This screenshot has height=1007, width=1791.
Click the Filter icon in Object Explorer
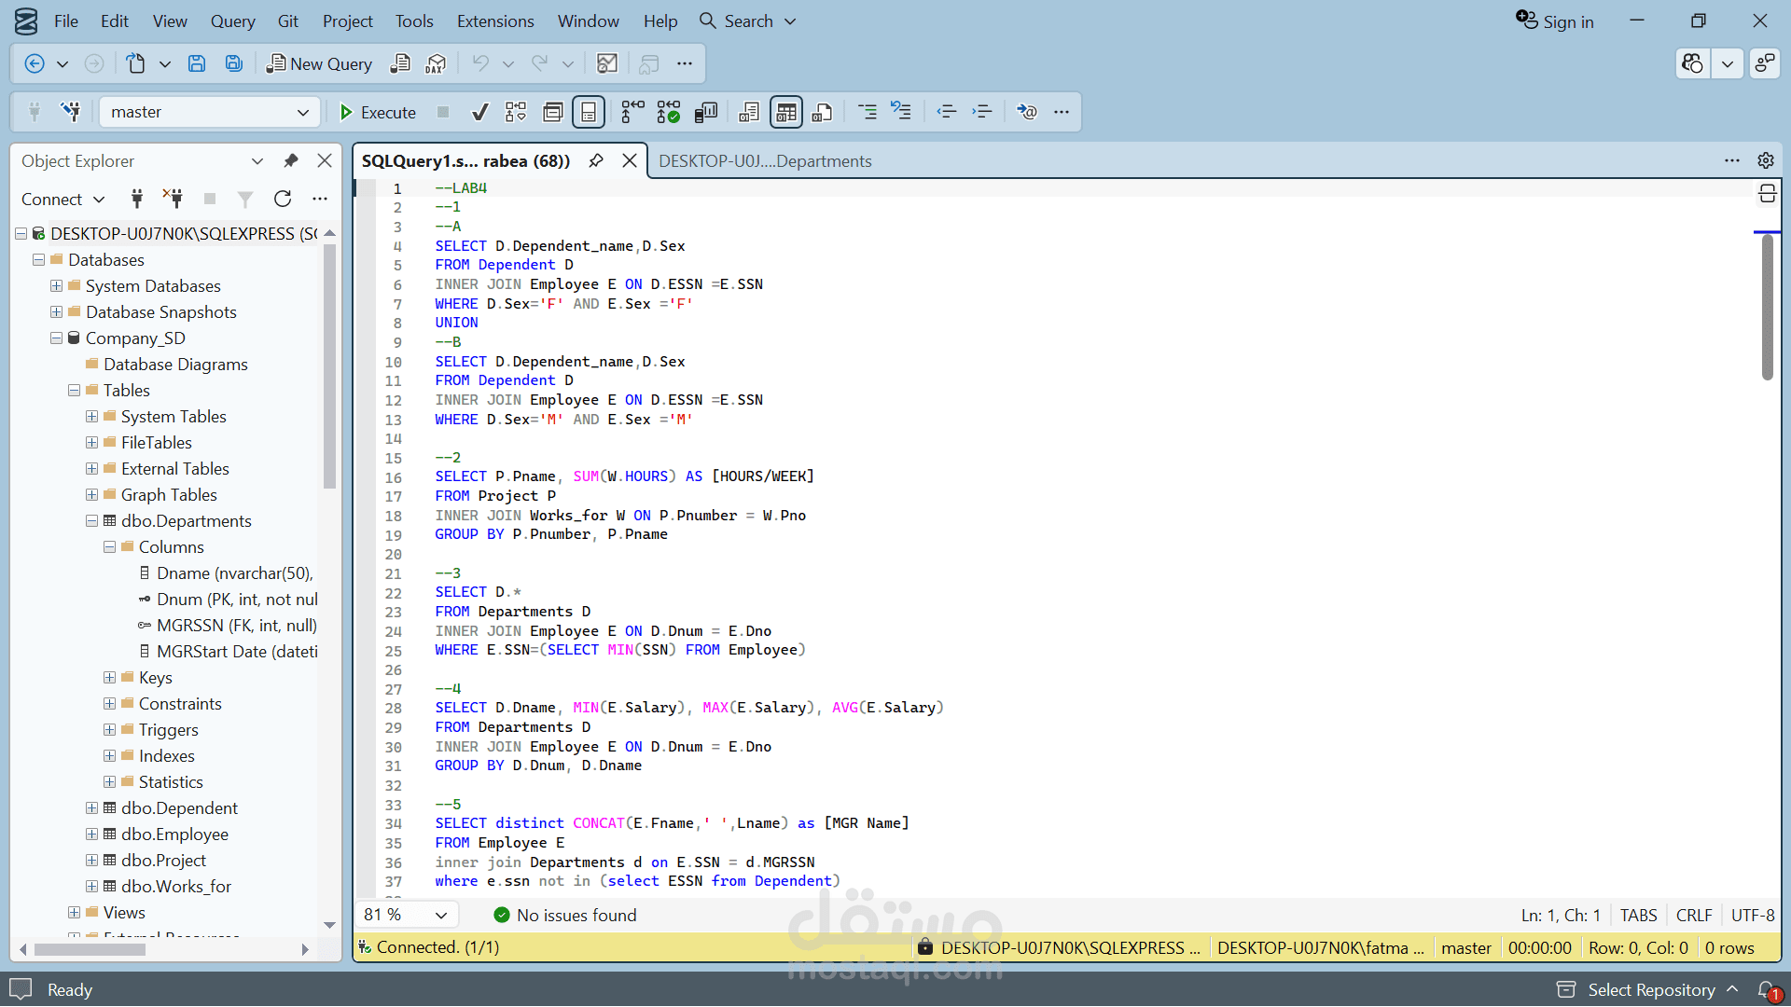coord(245,199)
